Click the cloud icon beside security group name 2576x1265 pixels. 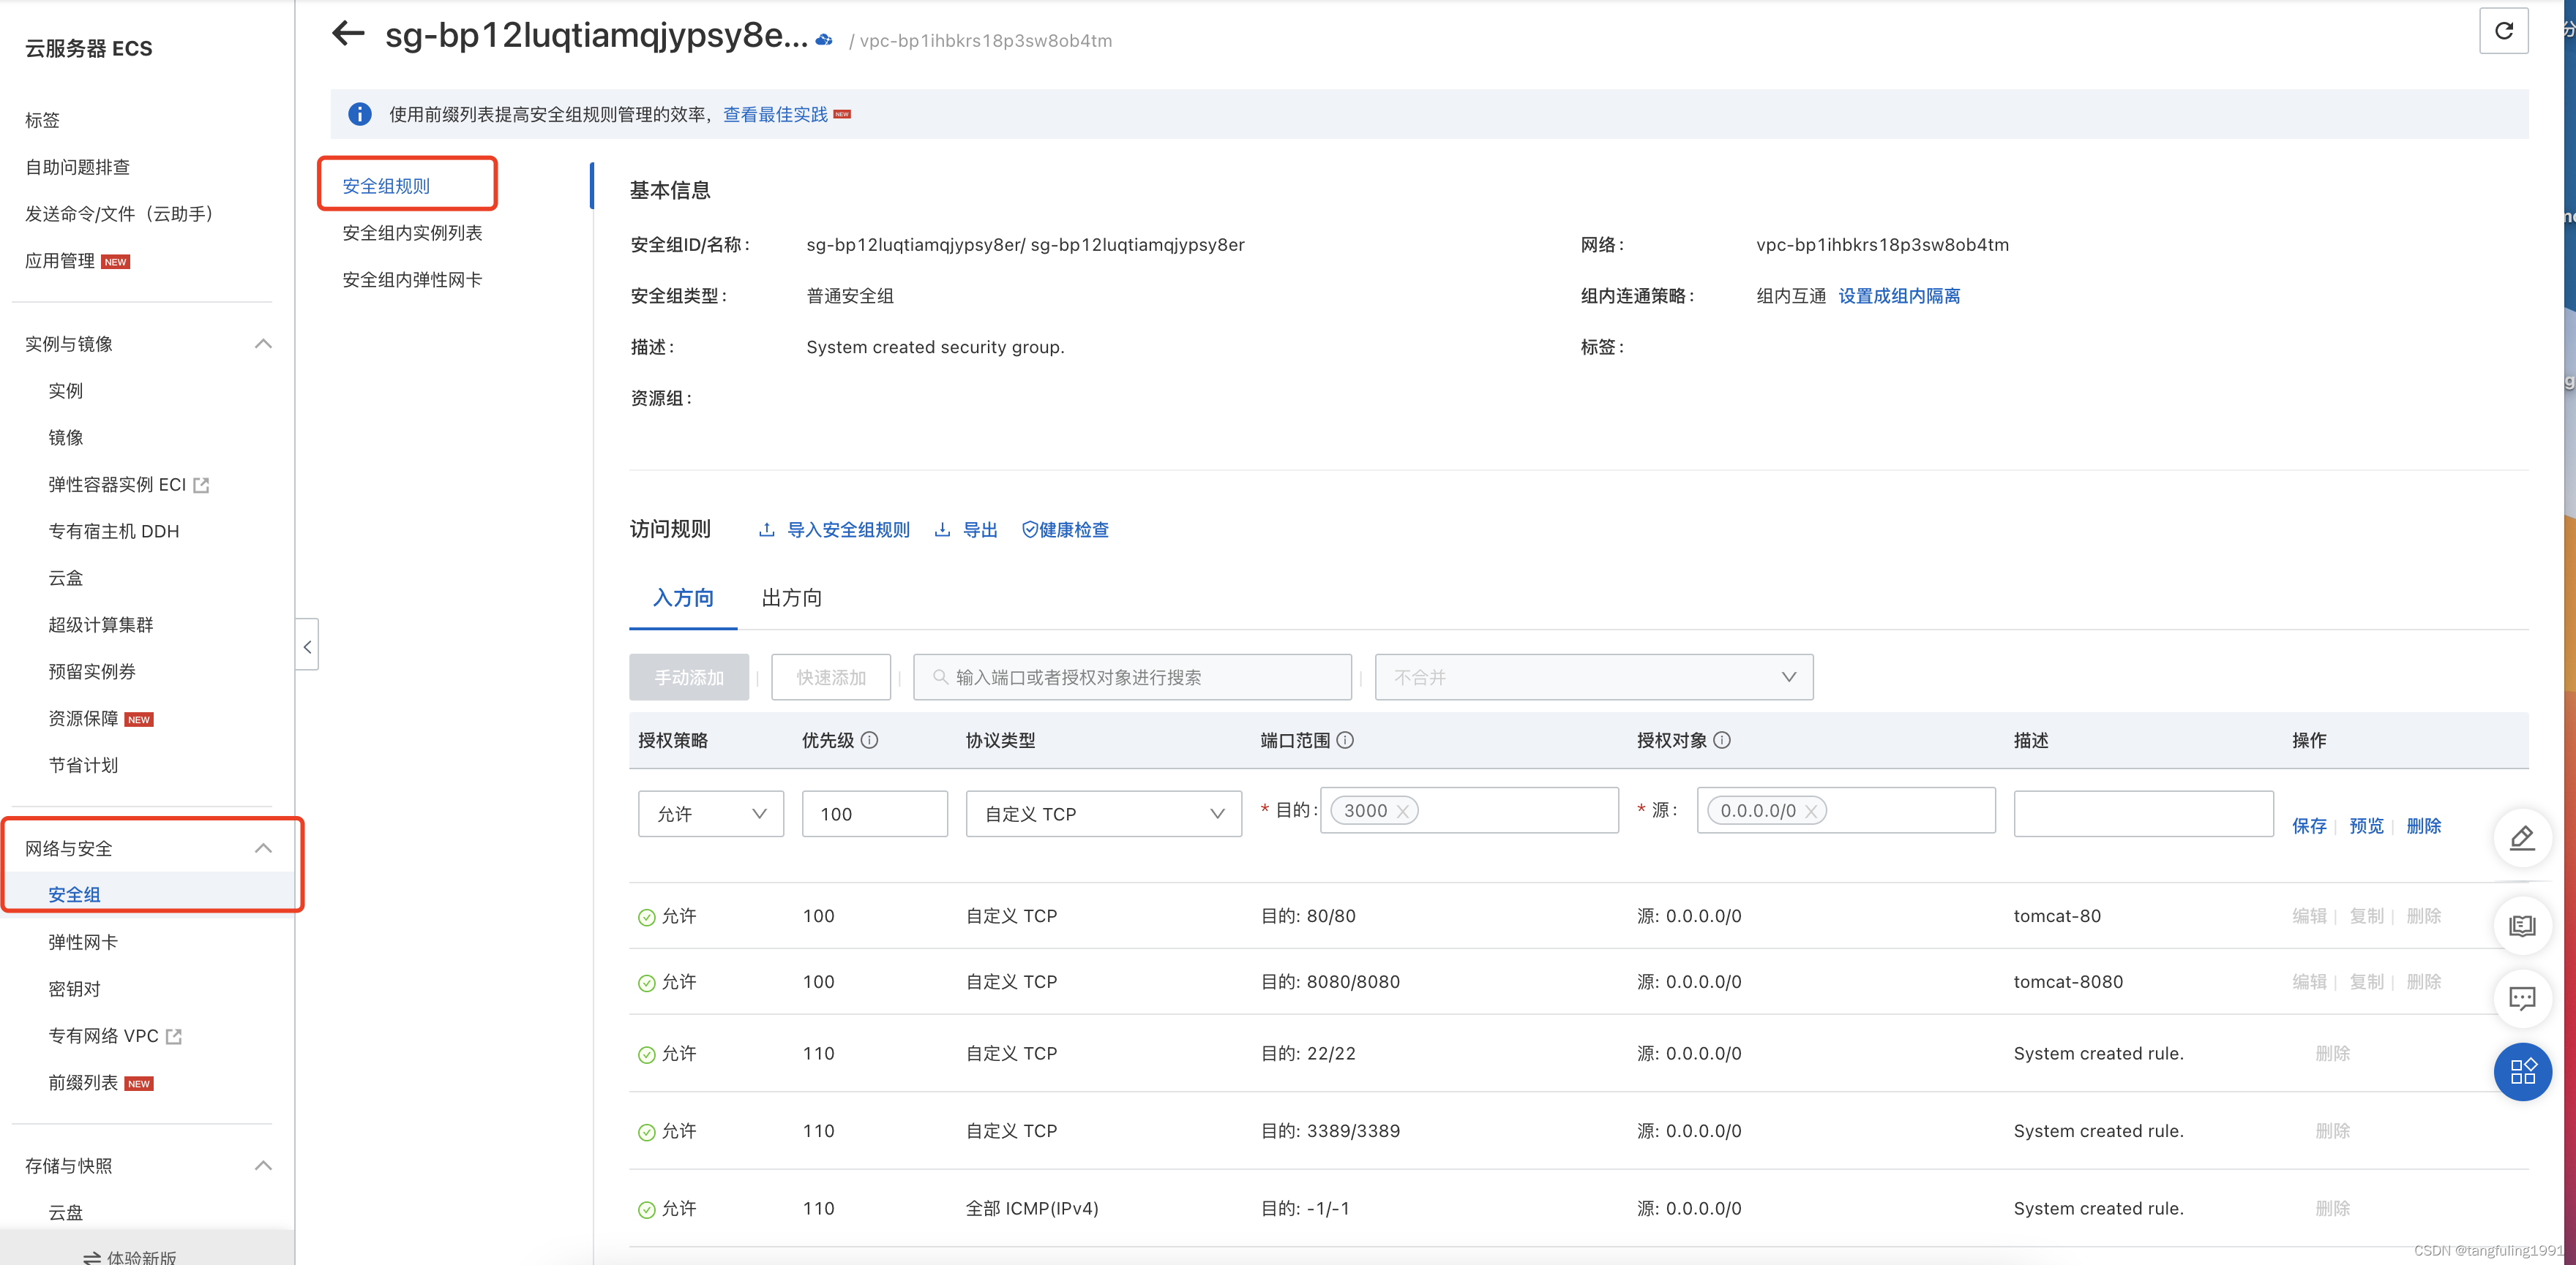(824, 40)
